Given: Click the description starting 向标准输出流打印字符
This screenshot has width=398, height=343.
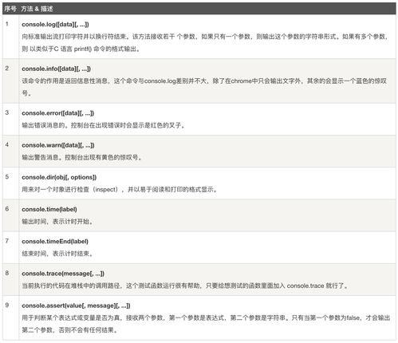Looking at the screenshot, I should [205, 43].
